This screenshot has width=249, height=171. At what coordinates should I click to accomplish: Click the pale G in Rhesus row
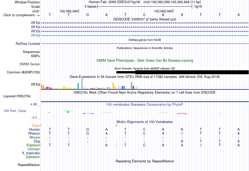point(182,133)
